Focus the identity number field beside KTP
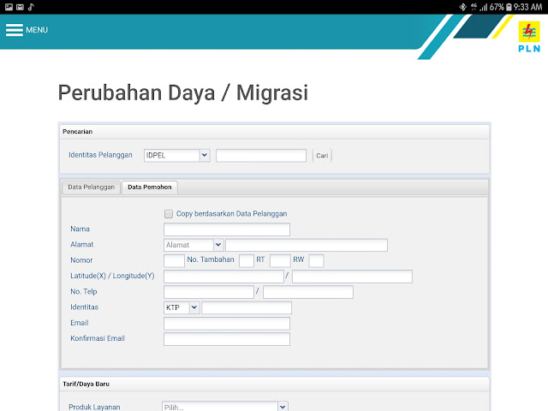The width and height of the screenshot is (548, 411). [x=247, y=307]
